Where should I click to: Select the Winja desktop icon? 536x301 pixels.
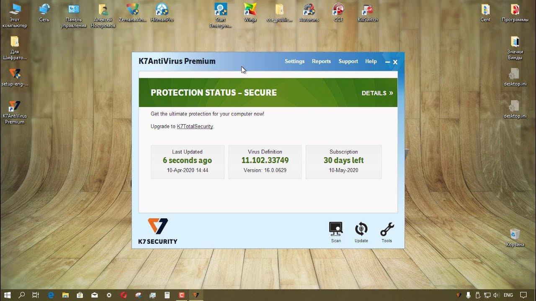coord(250,13)
